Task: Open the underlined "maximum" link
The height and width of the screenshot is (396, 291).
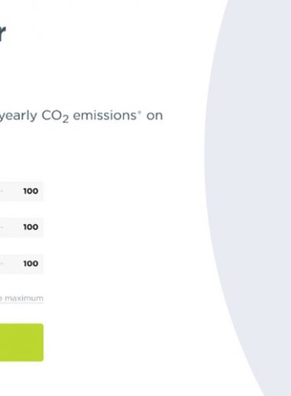Action: (x=24, y=298)
